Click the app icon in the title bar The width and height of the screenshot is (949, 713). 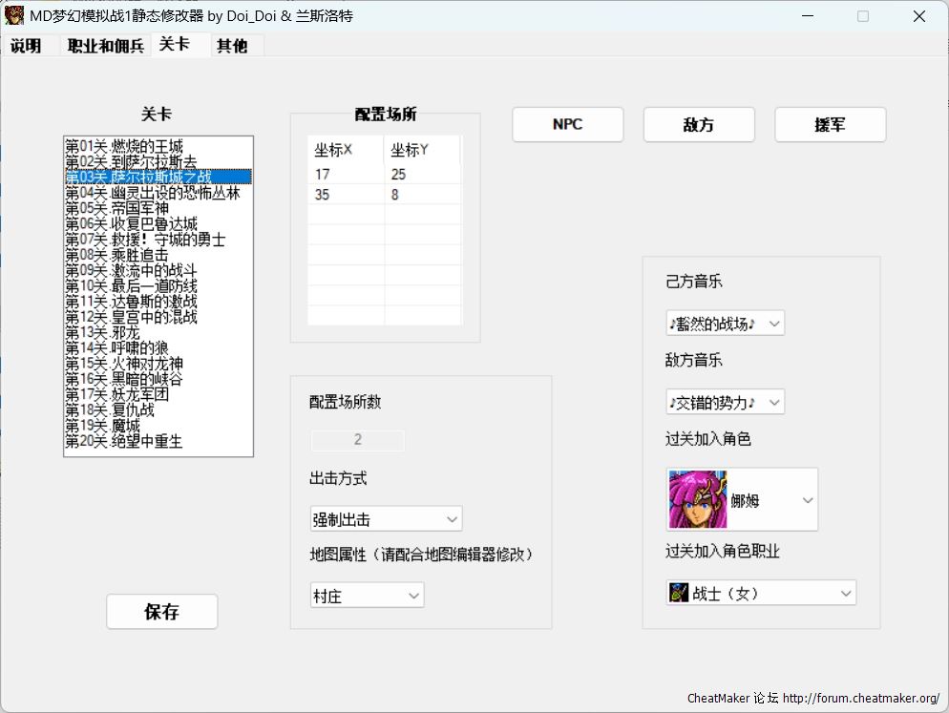click(x=14, y=15)
